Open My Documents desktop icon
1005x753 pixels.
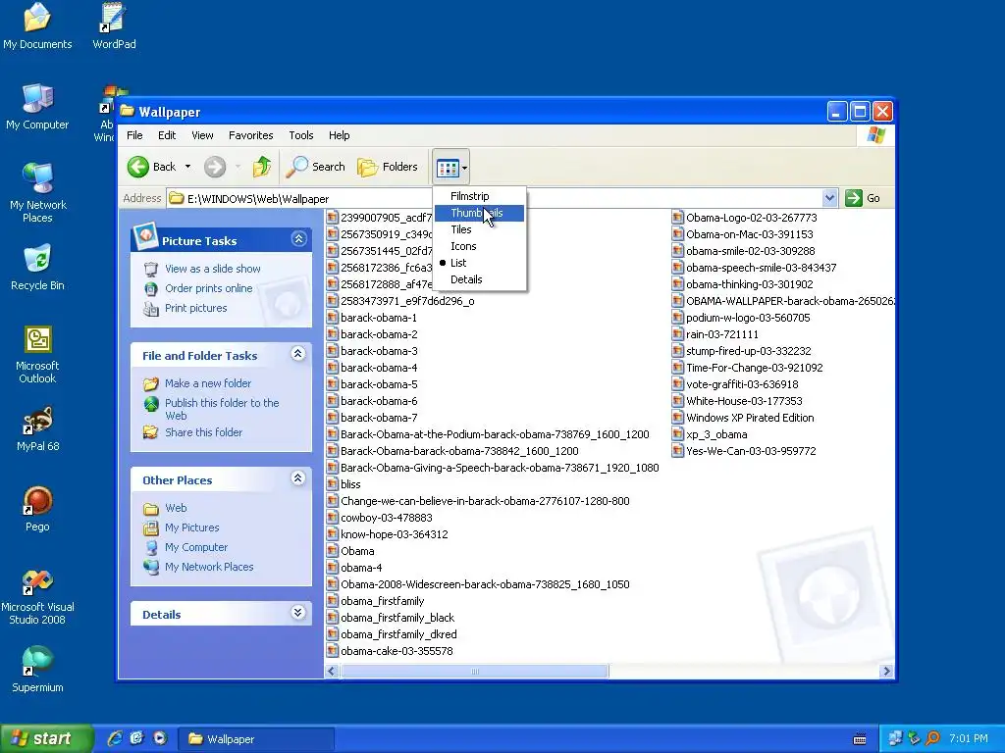tap(37, 25)
